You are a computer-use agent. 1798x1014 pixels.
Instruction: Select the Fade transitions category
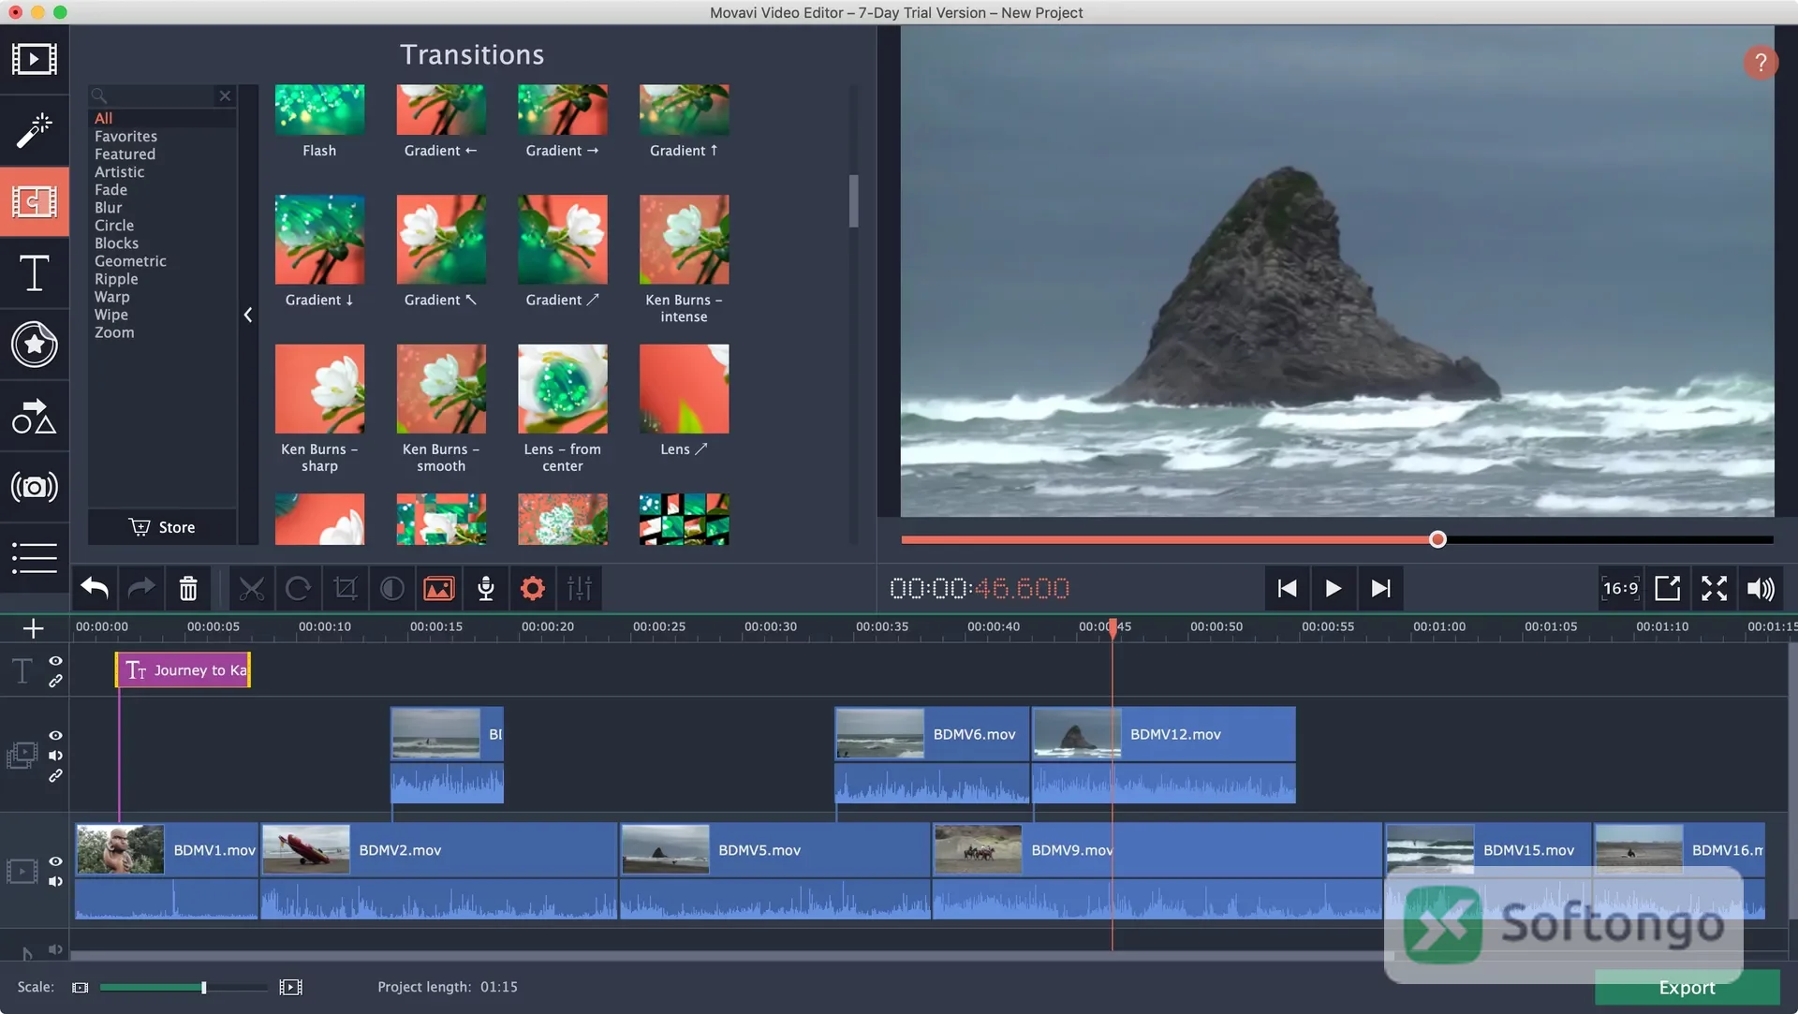click(x=111, y=190)
